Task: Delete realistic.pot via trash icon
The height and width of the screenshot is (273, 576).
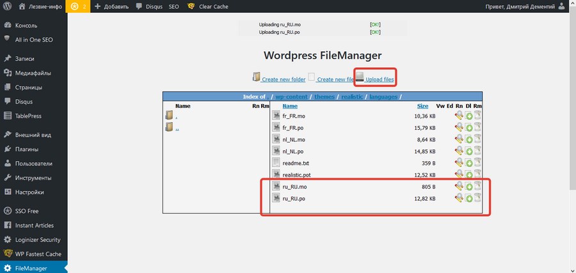Action: (x=477, y=175)
